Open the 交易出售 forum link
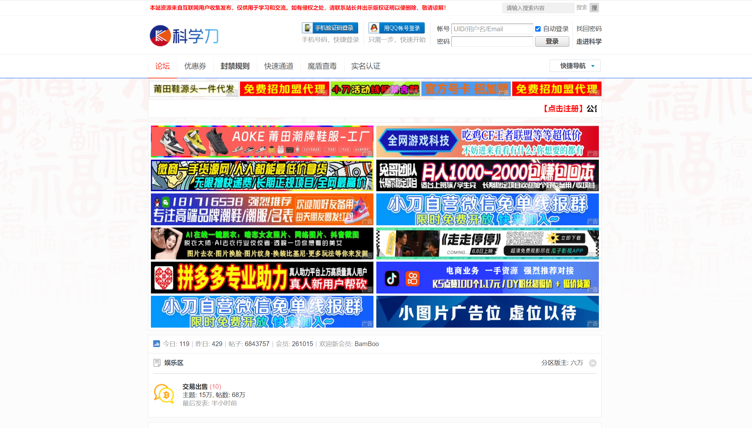752x428 pixels. pyautogui.click(x=195, y=387)
